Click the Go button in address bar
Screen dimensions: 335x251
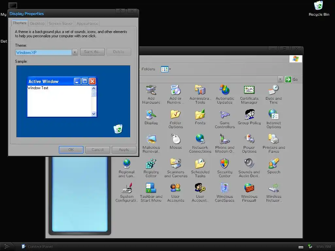click(291, 79)
